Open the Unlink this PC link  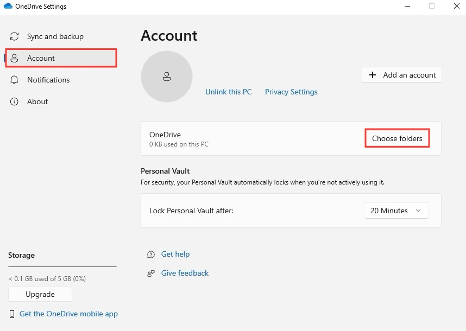228,92
